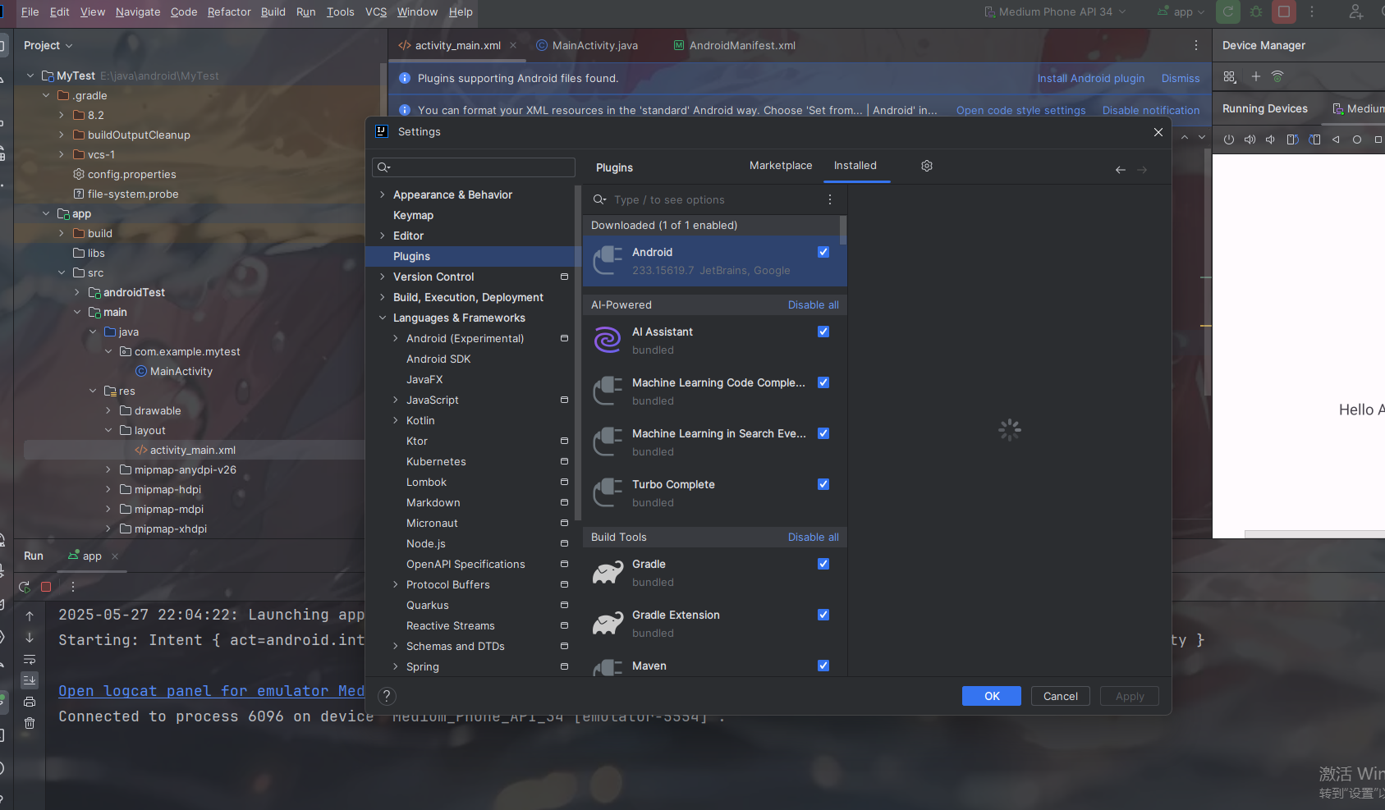The image size is (1385, 810).
Task: Expand Android (Experimental) settings node
Action: (x=396, y=338)
